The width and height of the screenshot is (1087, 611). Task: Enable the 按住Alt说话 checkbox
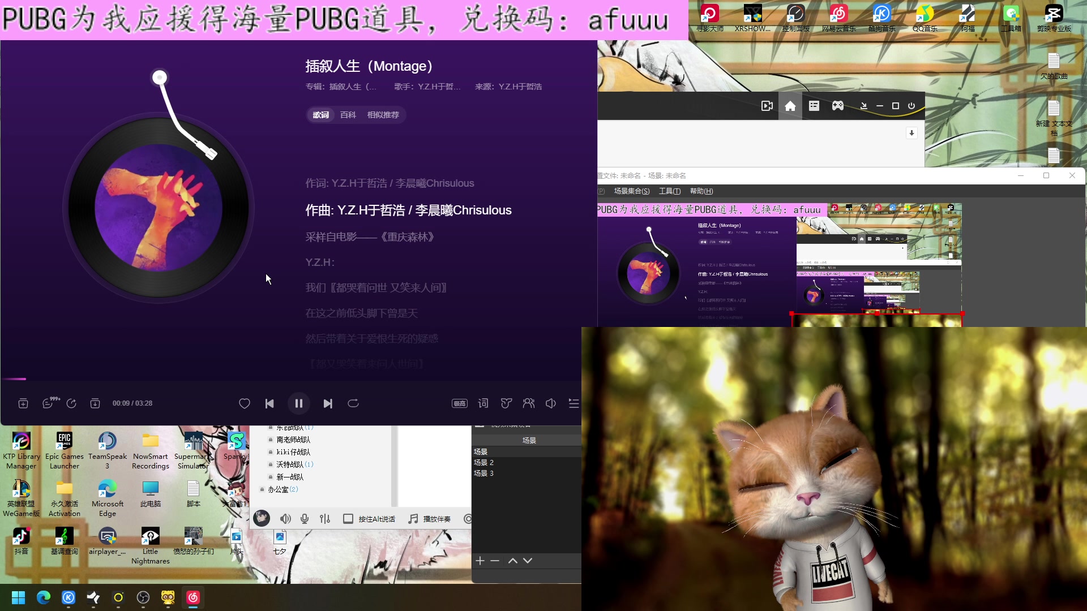pyautogui.click(x=348, y=519)
